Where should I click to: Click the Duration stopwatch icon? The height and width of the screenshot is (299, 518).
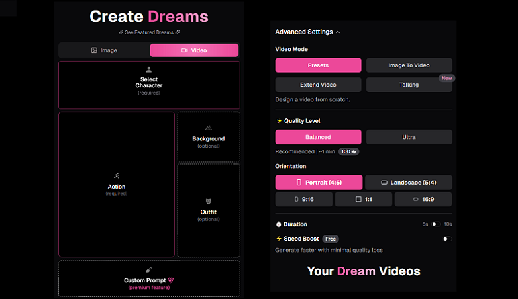point(278,224)
